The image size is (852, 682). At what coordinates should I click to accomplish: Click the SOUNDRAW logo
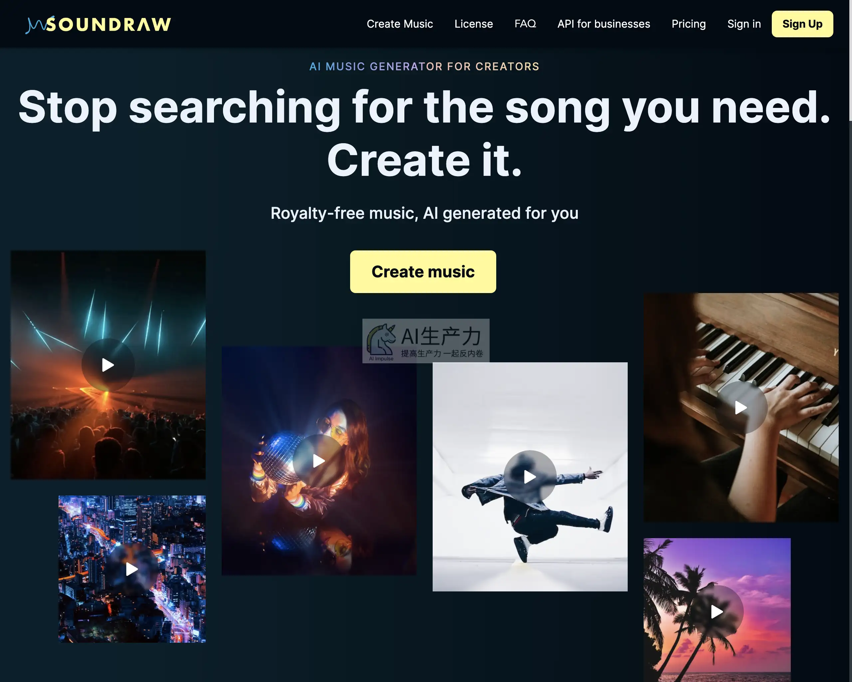coord(98,24)
